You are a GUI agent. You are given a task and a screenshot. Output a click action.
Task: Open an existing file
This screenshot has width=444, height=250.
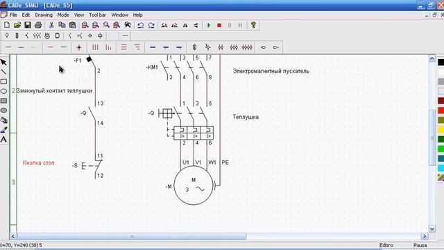point(17,25)
